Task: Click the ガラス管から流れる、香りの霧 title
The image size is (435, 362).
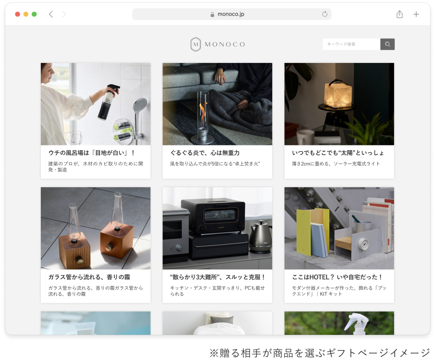Action: 89,277
